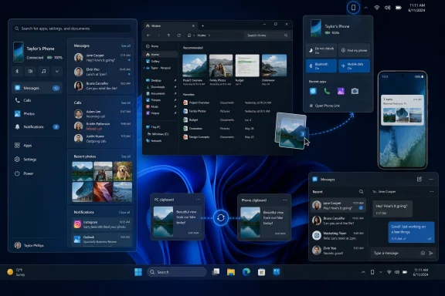Click the Bluetooth icon under Taylor's Phone

click(x=17, y=71)
